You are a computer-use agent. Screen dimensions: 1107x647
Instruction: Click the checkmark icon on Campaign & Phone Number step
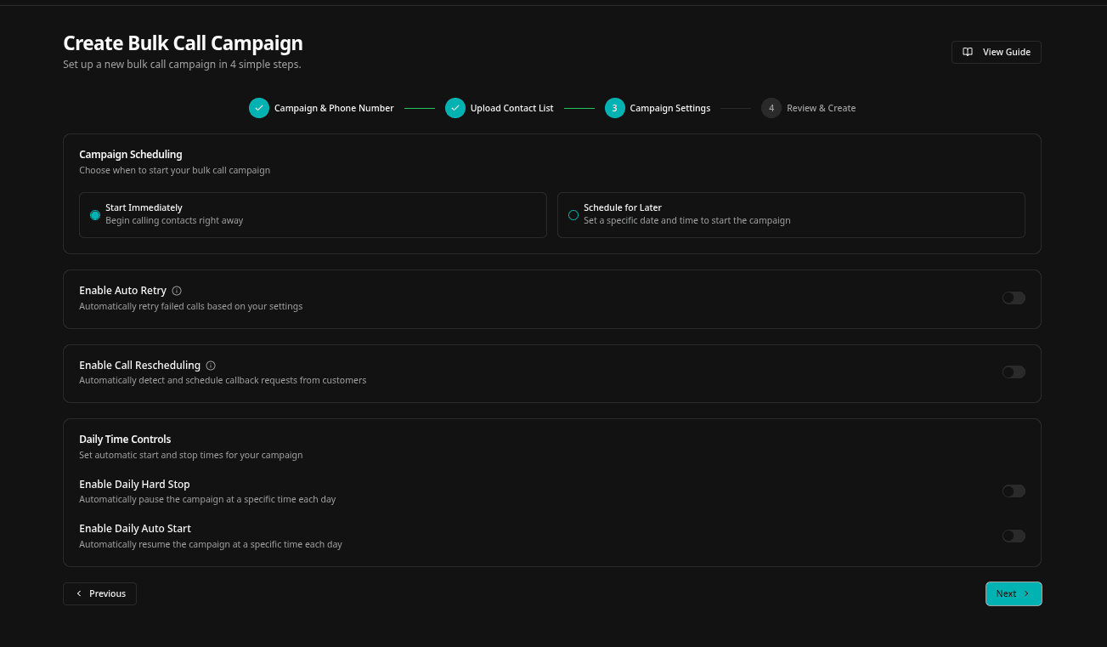259,108
